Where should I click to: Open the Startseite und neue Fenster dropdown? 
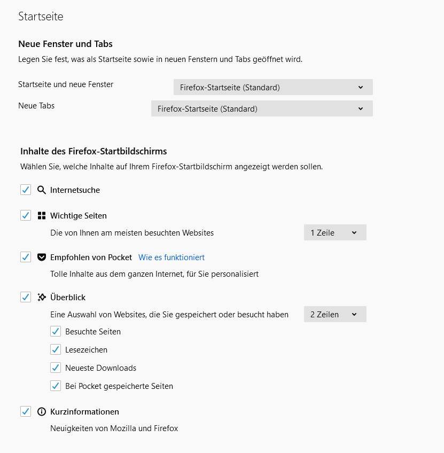coord(273,87)
